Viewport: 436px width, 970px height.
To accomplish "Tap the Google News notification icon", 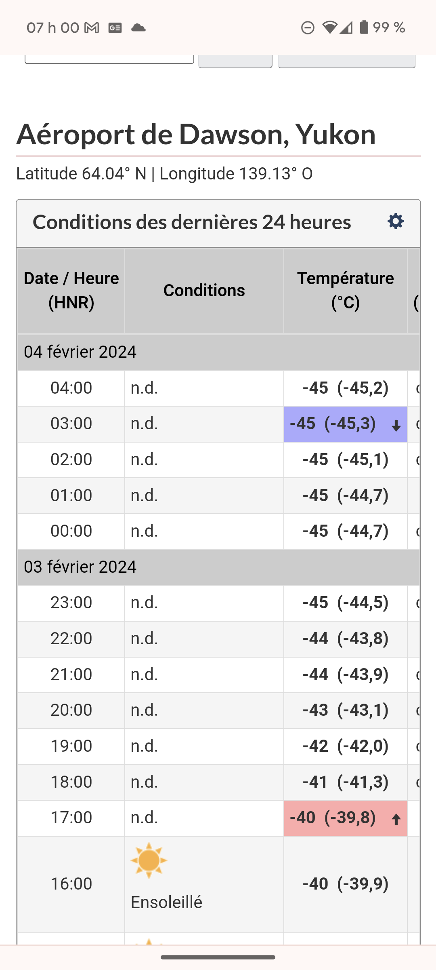I will point(115,28).
